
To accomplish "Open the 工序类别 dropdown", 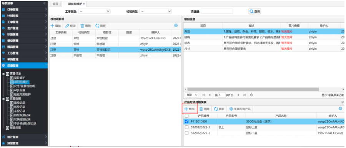I will [x=94, y=11].
